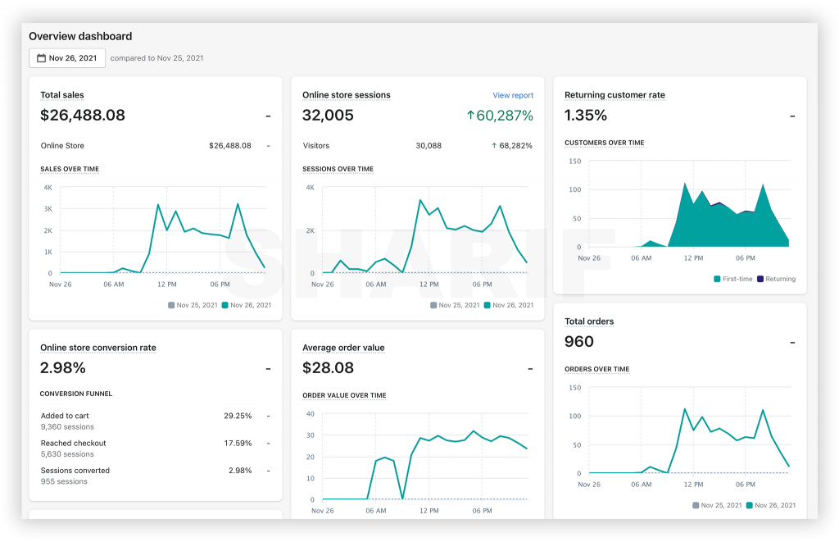The height and width of the screenshot is (542, 839).
Task: Open the Total sales card title
Action: pyautogui.click(x=62, y=95)
